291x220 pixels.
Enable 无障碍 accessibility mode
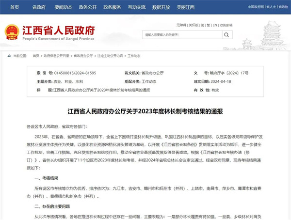tap(181, 24)
